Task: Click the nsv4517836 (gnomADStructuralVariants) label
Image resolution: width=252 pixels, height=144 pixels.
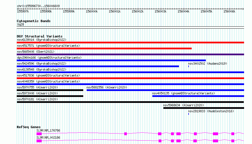Action: tap(48, 75)
